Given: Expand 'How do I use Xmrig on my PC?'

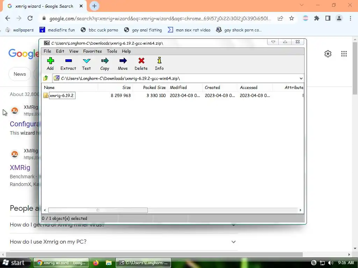Looking at the screenshot, I should (x=233, y=242).
